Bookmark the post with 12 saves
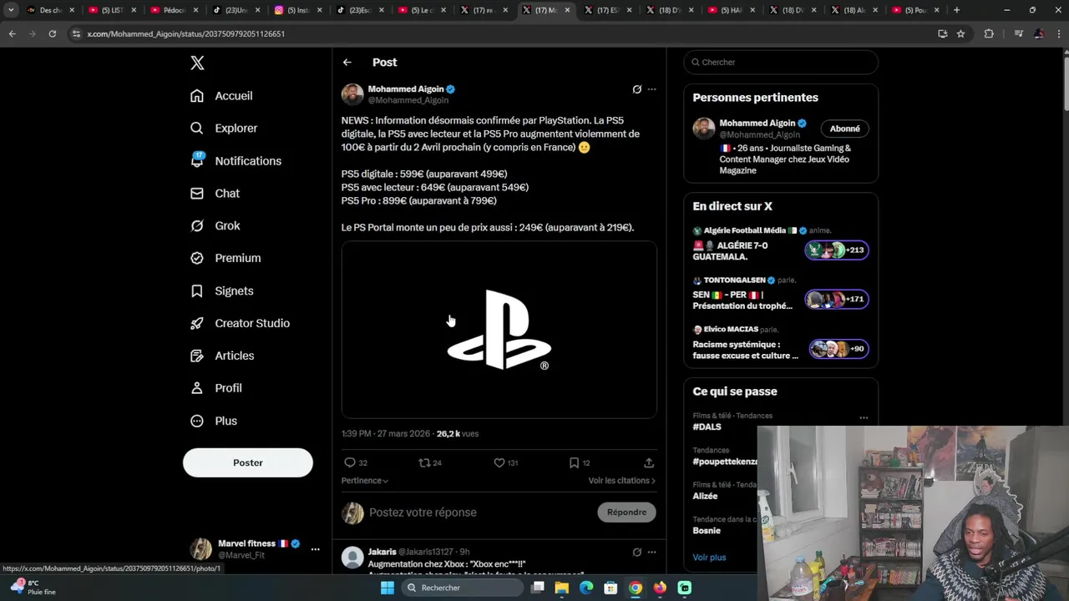 (580, 462)
